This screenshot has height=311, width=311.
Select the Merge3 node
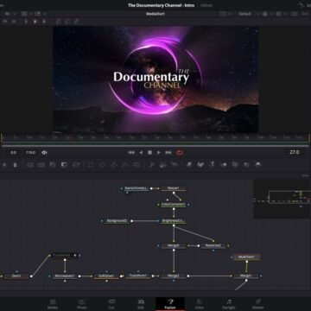click(x=174, y=245)
